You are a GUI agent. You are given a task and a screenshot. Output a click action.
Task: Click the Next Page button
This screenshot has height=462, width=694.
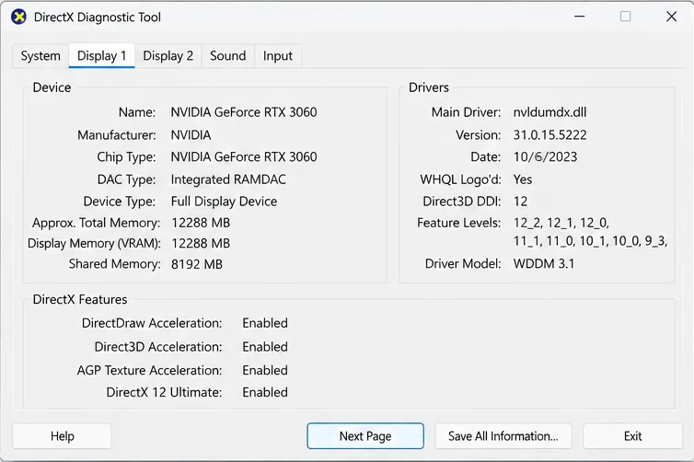coord(365,436)
